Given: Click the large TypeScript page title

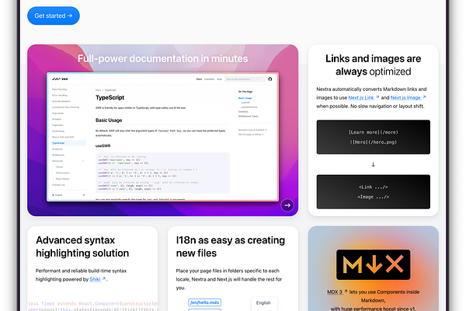Looking at the screenshot, I should 110,98.
